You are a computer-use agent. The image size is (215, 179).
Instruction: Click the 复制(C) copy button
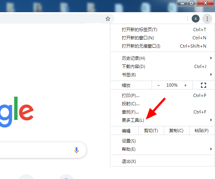pos(176,131)
